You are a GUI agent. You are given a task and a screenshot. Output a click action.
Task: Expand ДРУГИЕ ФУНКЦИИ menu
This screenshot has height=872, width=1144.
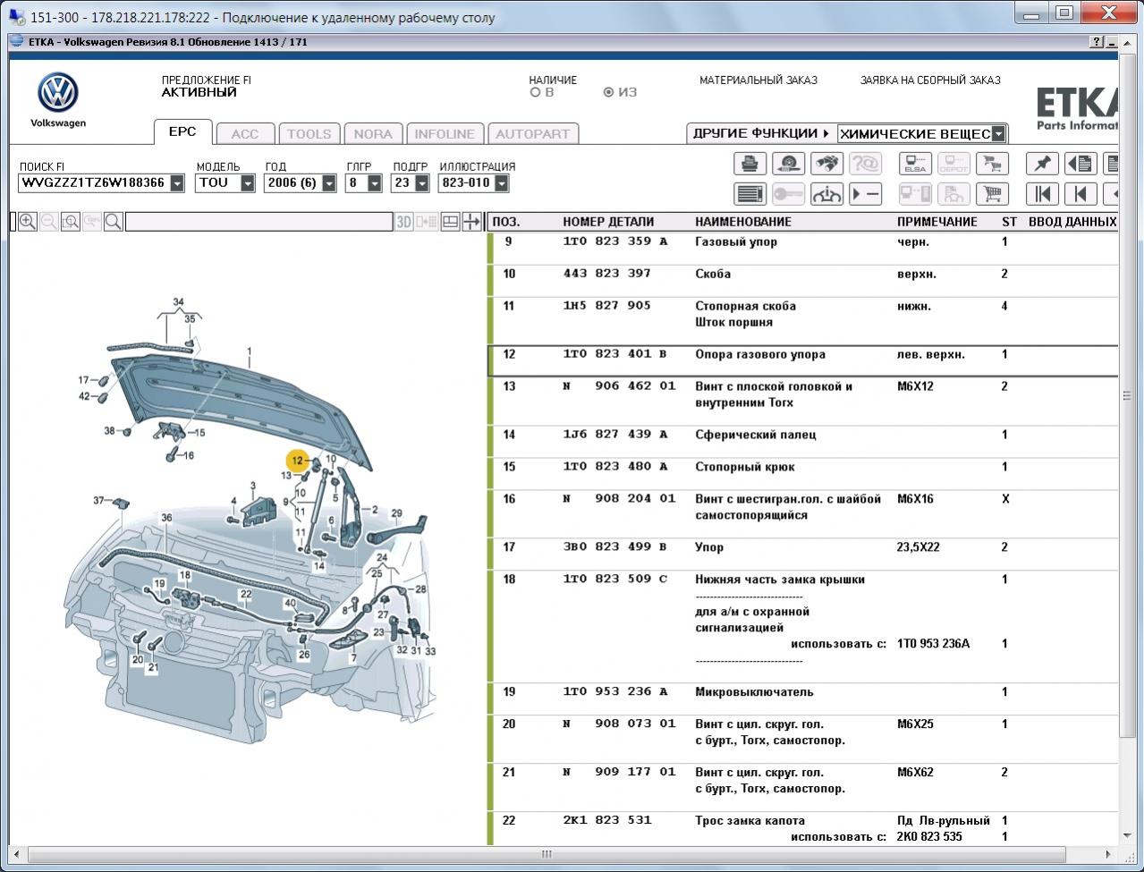(760, 133)
